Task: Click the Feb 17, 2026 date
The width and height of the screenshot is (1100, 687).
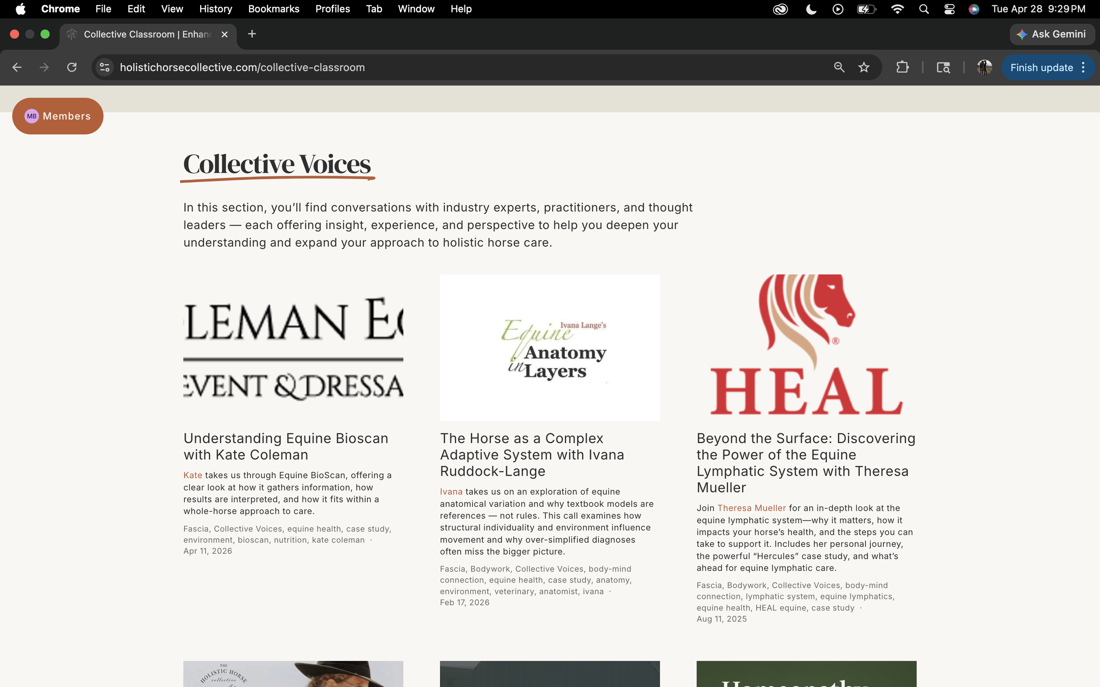Action: [464, 602]
